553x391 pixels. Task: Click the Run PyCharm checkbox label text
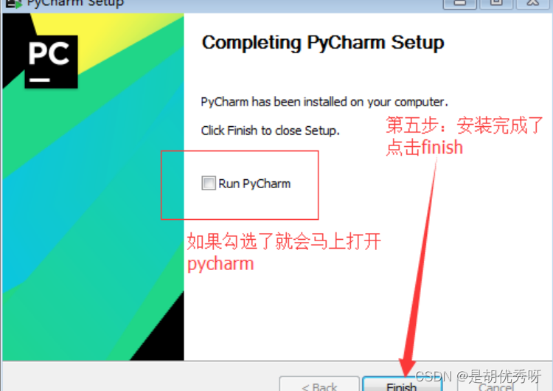point(254,184)
